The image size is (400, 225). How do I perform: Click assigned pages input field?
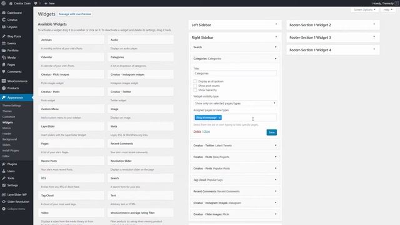coord(235,117)
